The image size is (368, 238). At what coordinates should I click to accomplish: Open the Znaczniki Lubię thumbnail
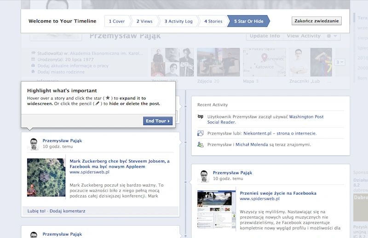pyautogui.click(x=310, y=62)
